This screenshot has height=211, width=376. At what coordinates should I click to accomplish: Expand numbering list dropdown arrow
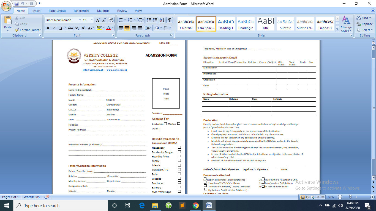click(x=135, y=20)
